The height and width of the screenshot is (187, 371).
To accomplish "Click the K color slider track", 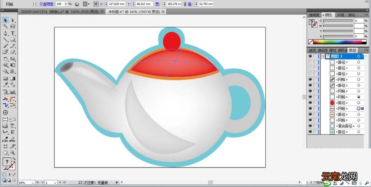I will 338,36.
